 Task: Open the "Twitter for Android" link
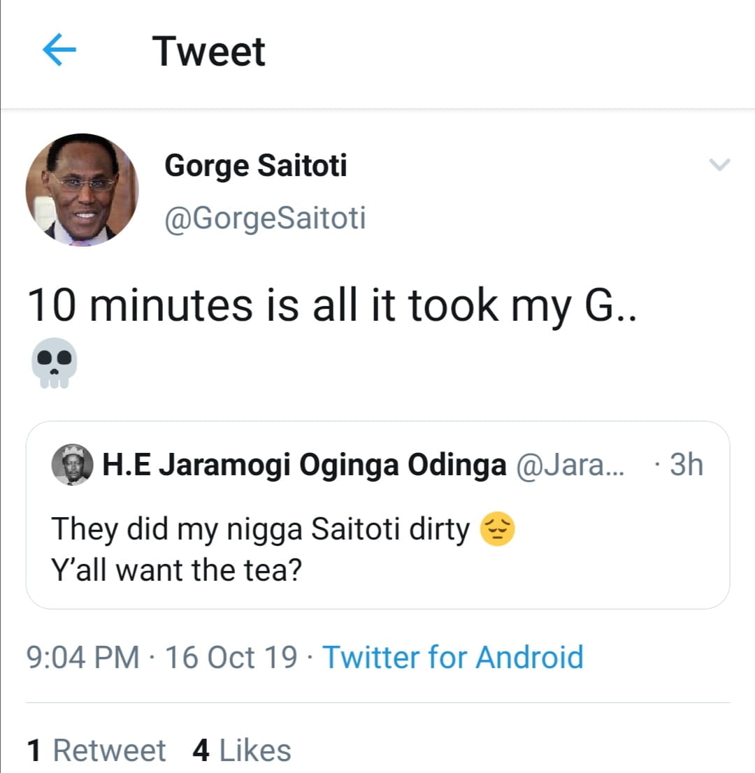[x=452, y=657]
